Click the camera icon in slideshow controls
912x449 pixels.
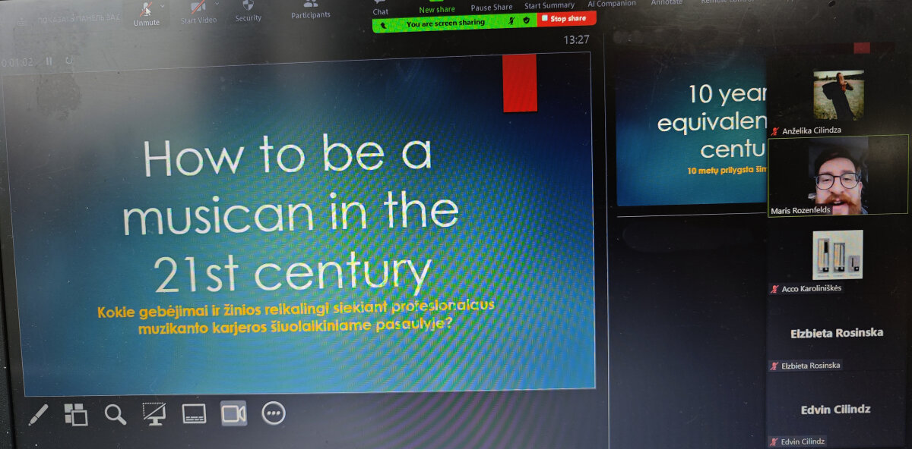coord(233,413)
